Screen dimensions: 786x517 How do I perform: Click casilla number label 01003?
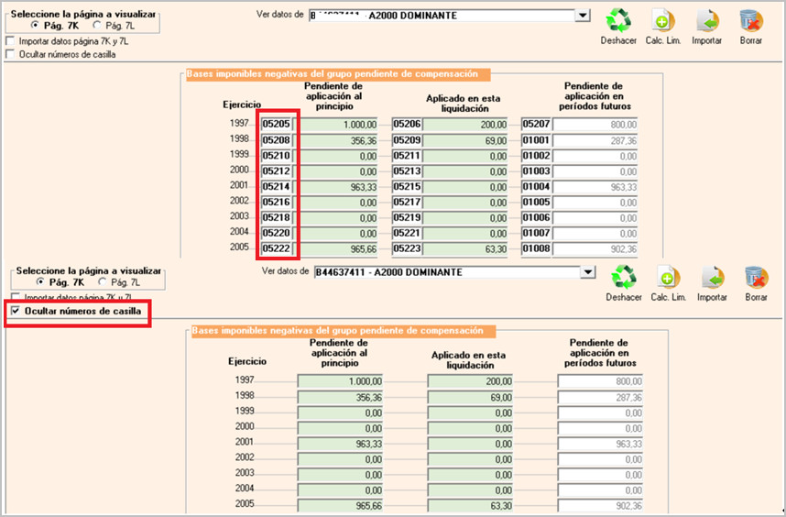[x=536, y=171]
